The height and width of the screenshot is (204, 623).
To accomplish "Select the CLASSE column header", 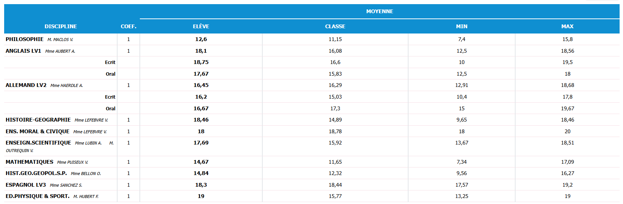I will point(335,26).
